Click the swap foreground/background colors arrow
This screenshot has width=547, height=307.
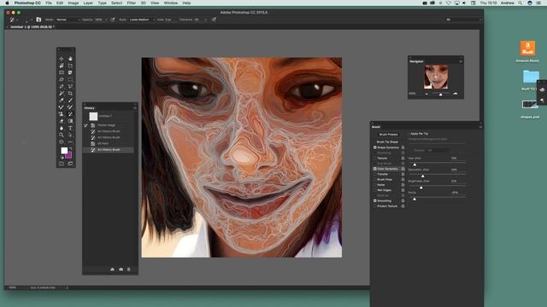[x=71, y=148]
